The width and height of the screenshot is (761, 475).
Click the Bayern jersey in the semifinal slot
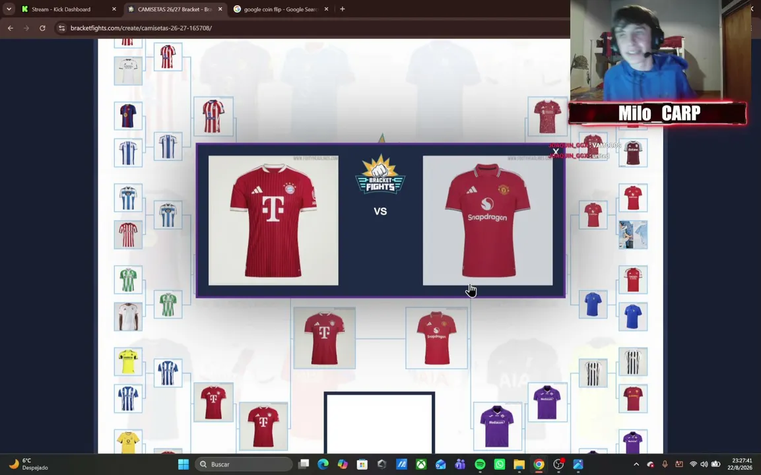pos(324,338)
